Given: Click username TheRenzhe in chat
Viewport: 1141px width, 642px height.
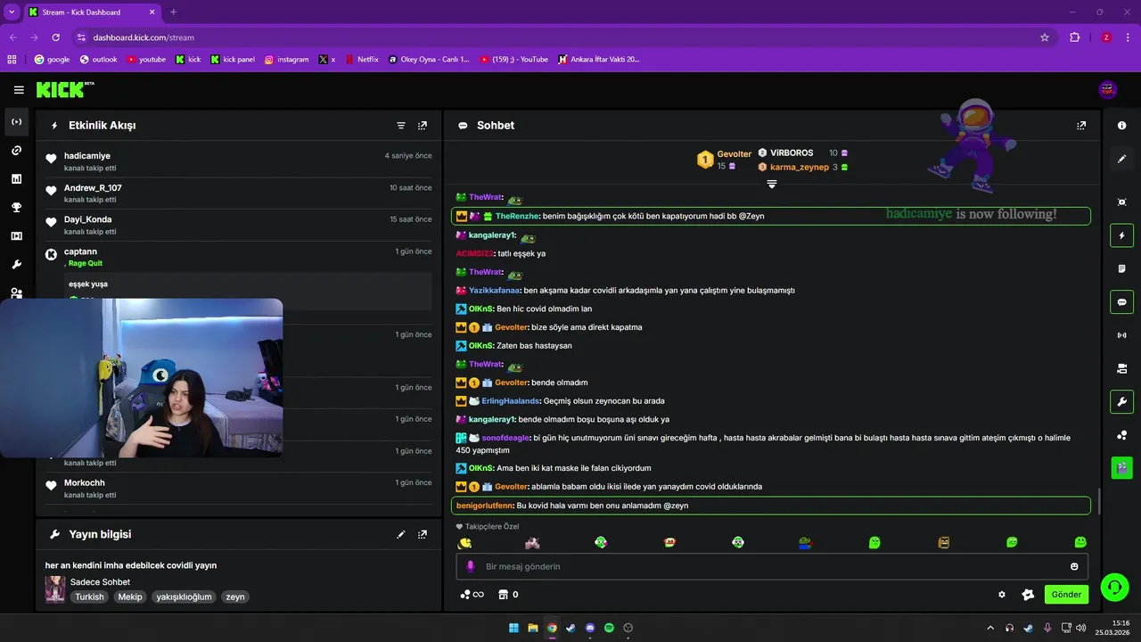Looking at the screenshot, I should [x=517, y=216].
